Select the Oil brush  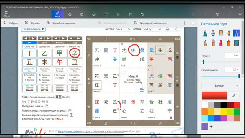[x=221, y=33]
